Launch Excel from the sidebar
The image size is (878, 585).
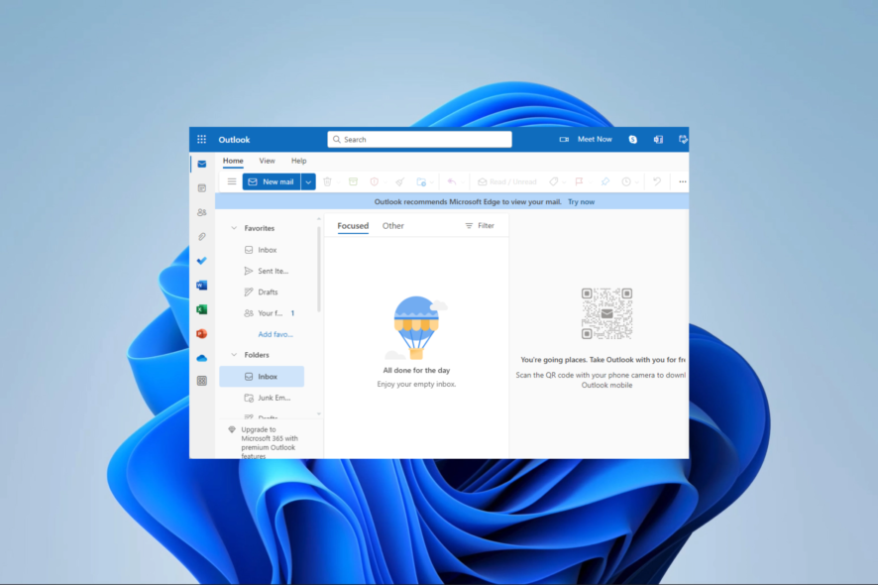201,308
